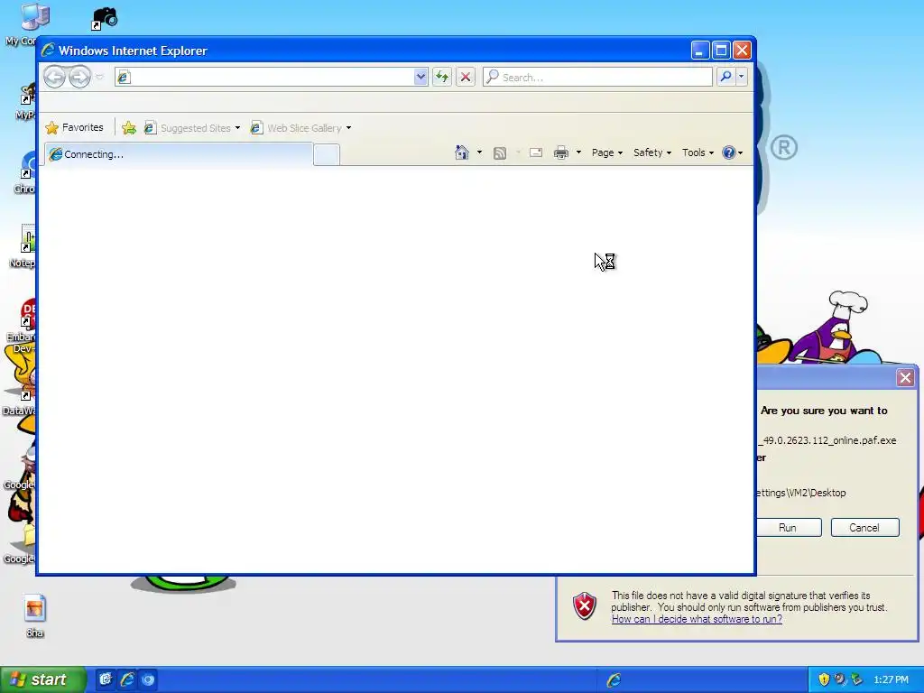Click the Print icon in command bar
Image resolution: width=924 pixels, height=693 pixels.
click(x=561, y=152)
